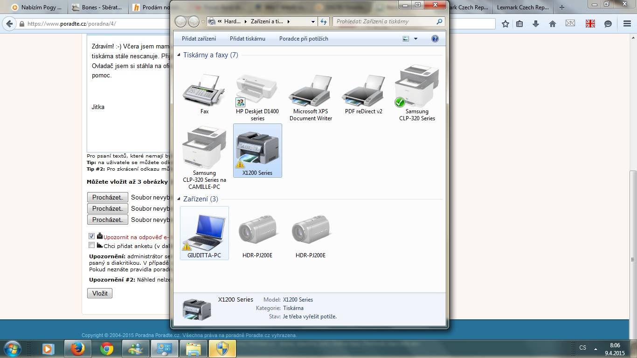Click the UK flag toolbar icon in Firefox

[590, 24]
